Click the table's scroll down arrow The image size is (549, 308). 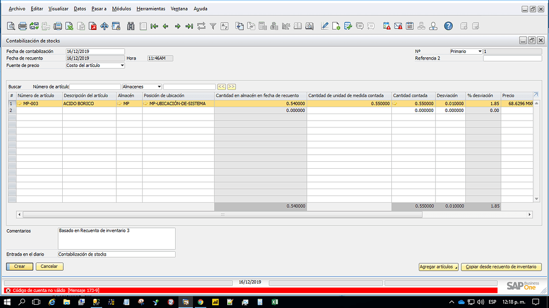pos(536,199)
